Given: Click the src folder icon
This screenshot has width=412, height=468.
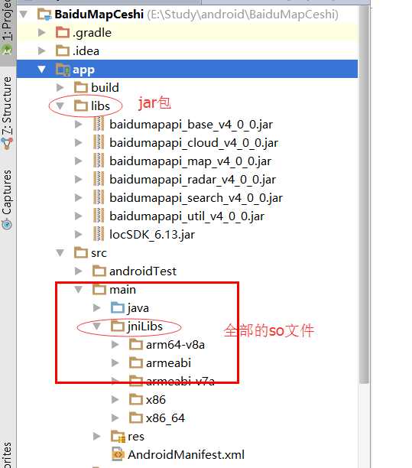Looking at the screenshot, I should pos(81,253).
